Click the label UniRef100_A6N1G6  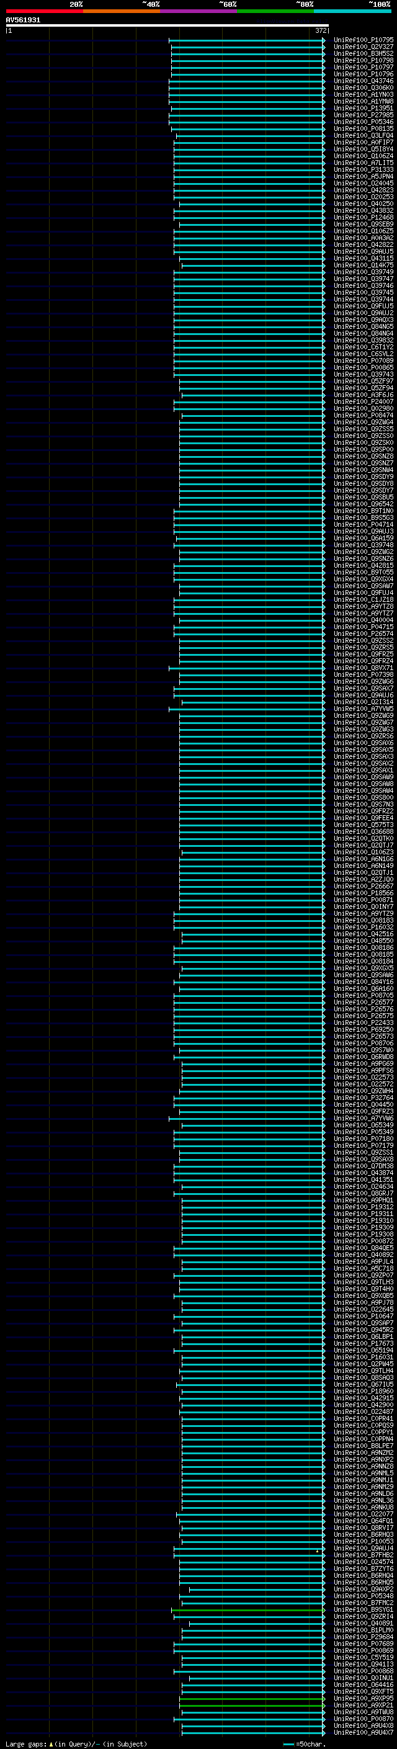(x=363, y=859)
